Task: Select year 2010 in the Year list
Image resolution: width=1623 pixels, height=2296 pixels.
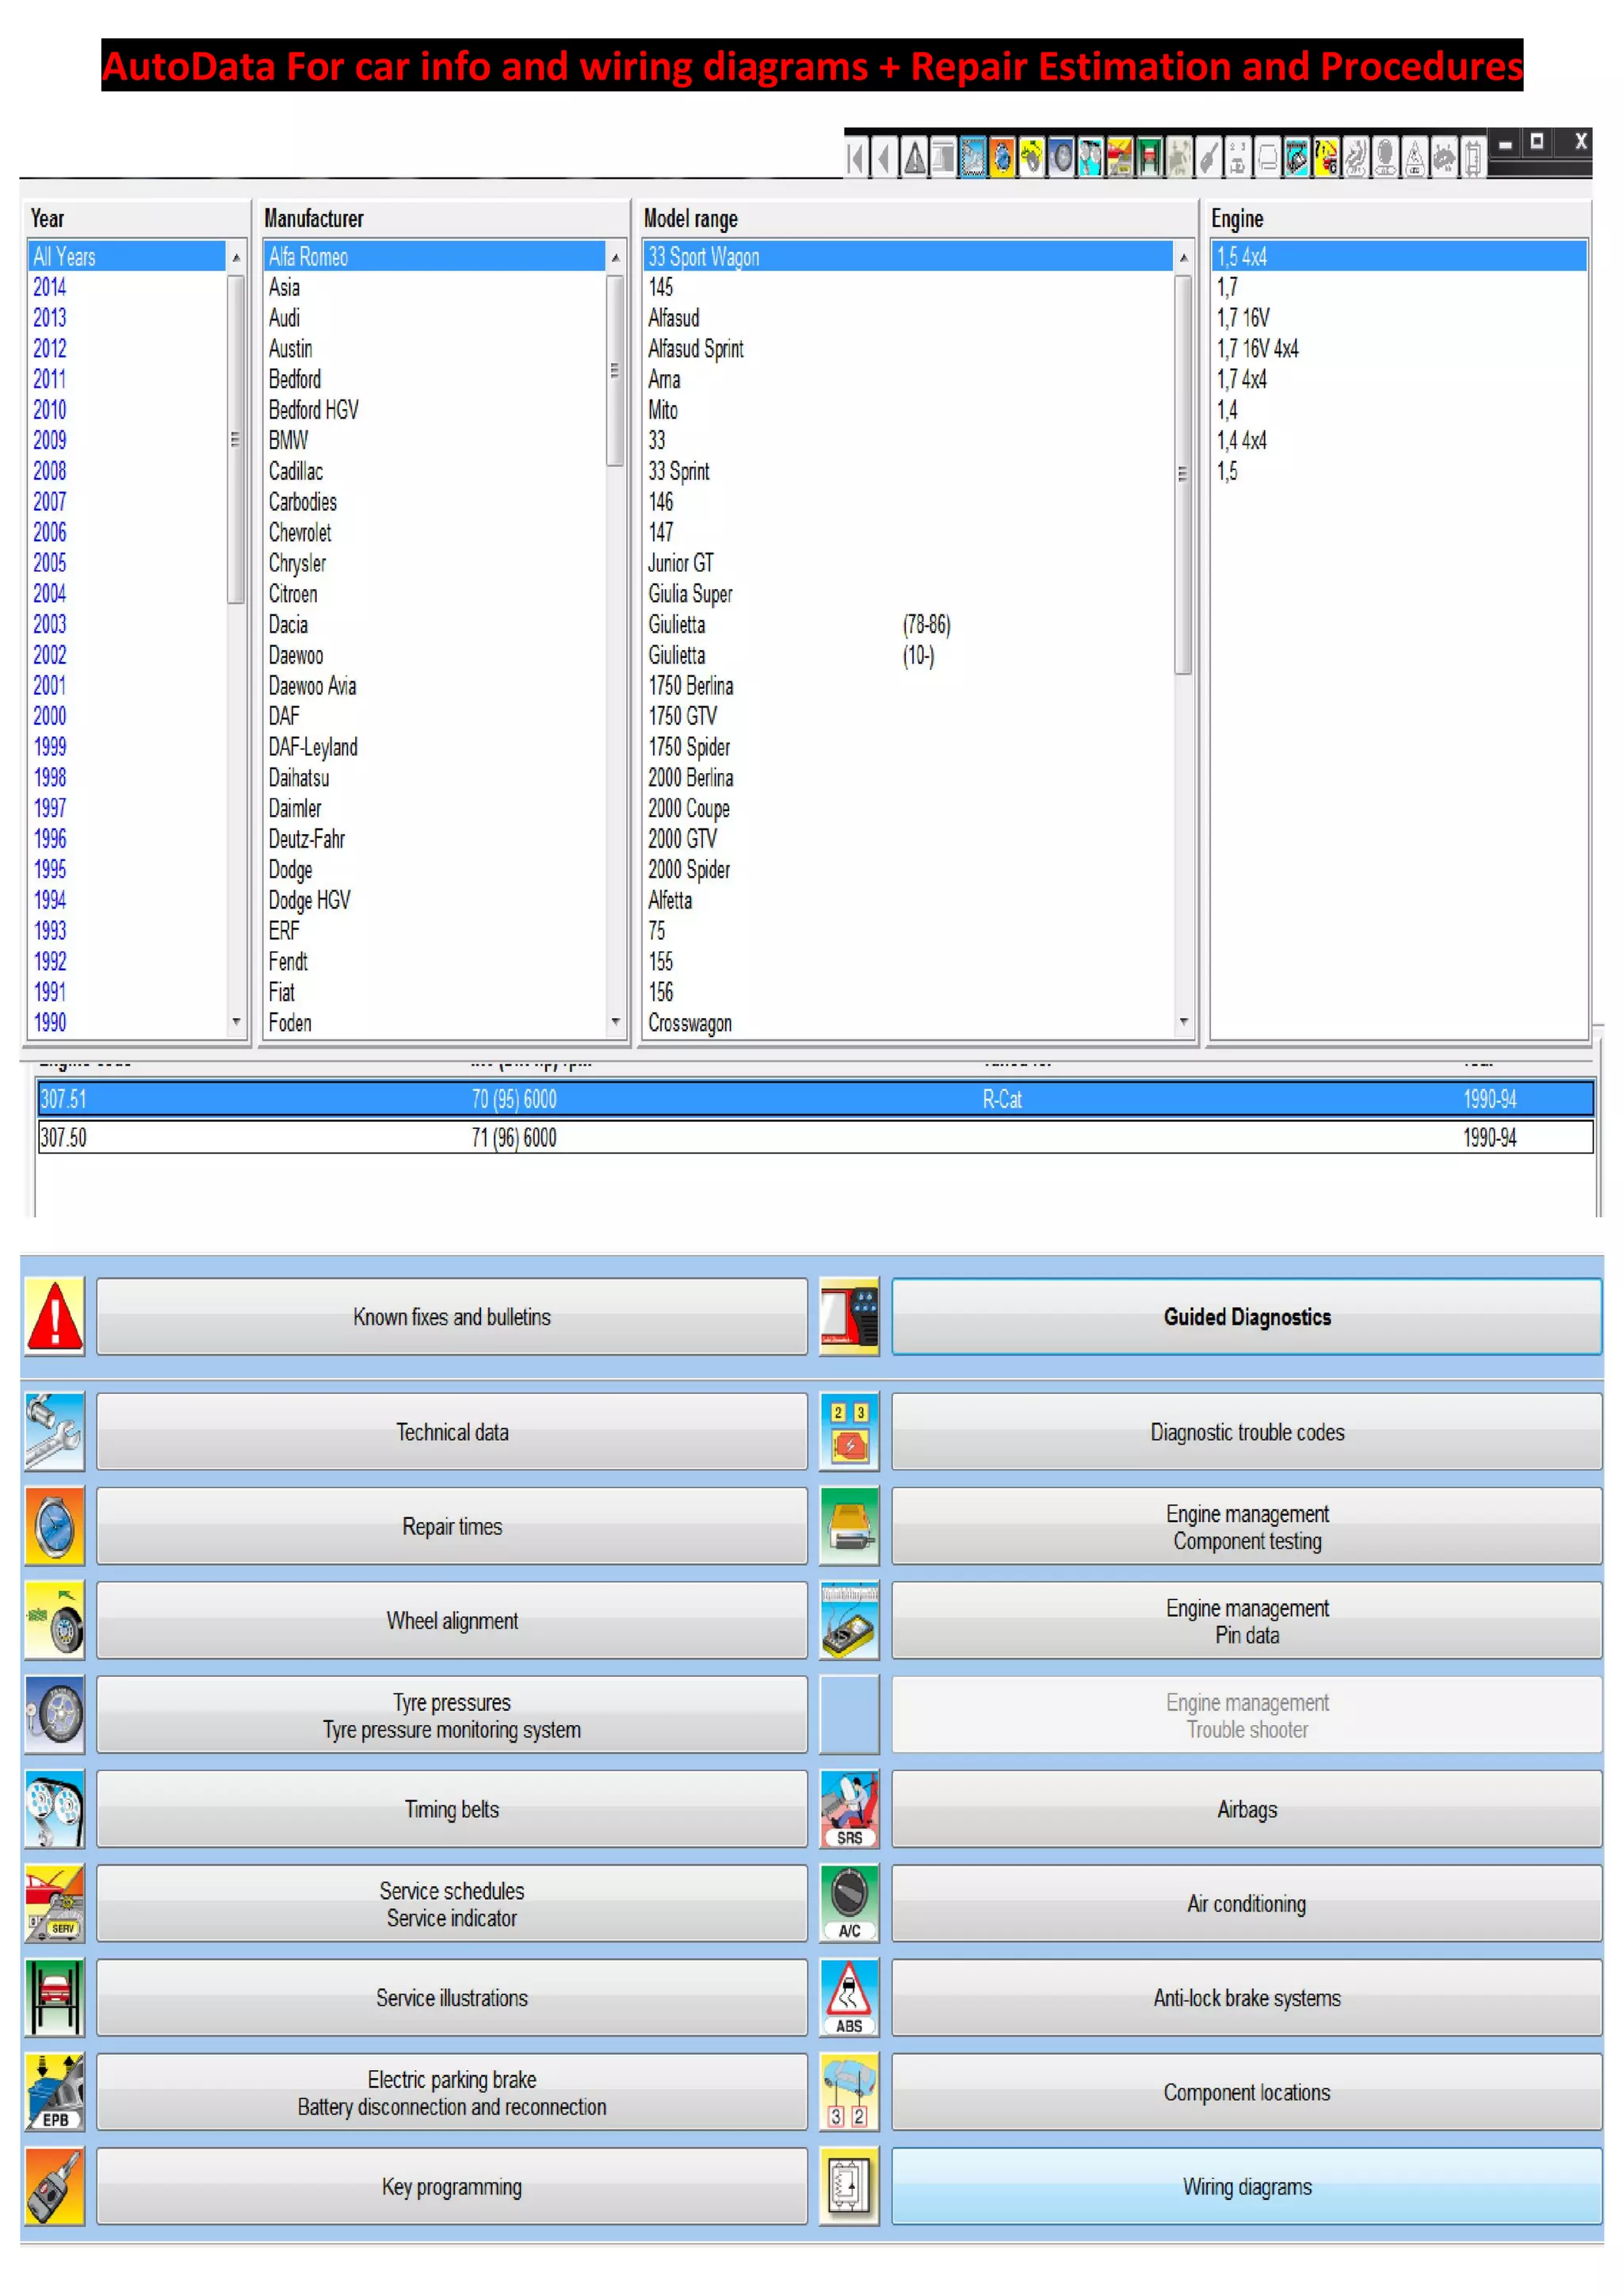Action: pos(50,410)
